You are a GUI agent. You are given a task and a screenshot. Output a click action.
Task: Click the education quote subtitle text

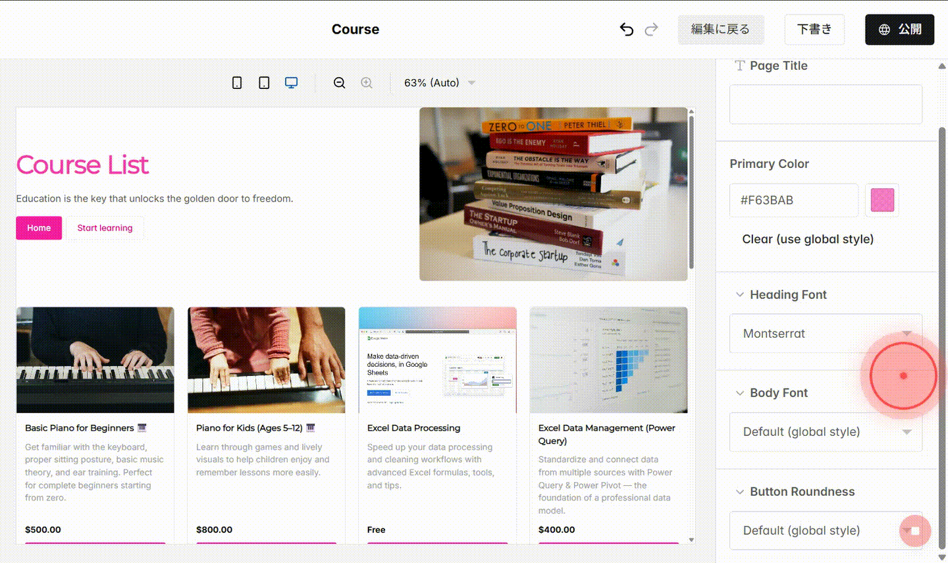155,198
